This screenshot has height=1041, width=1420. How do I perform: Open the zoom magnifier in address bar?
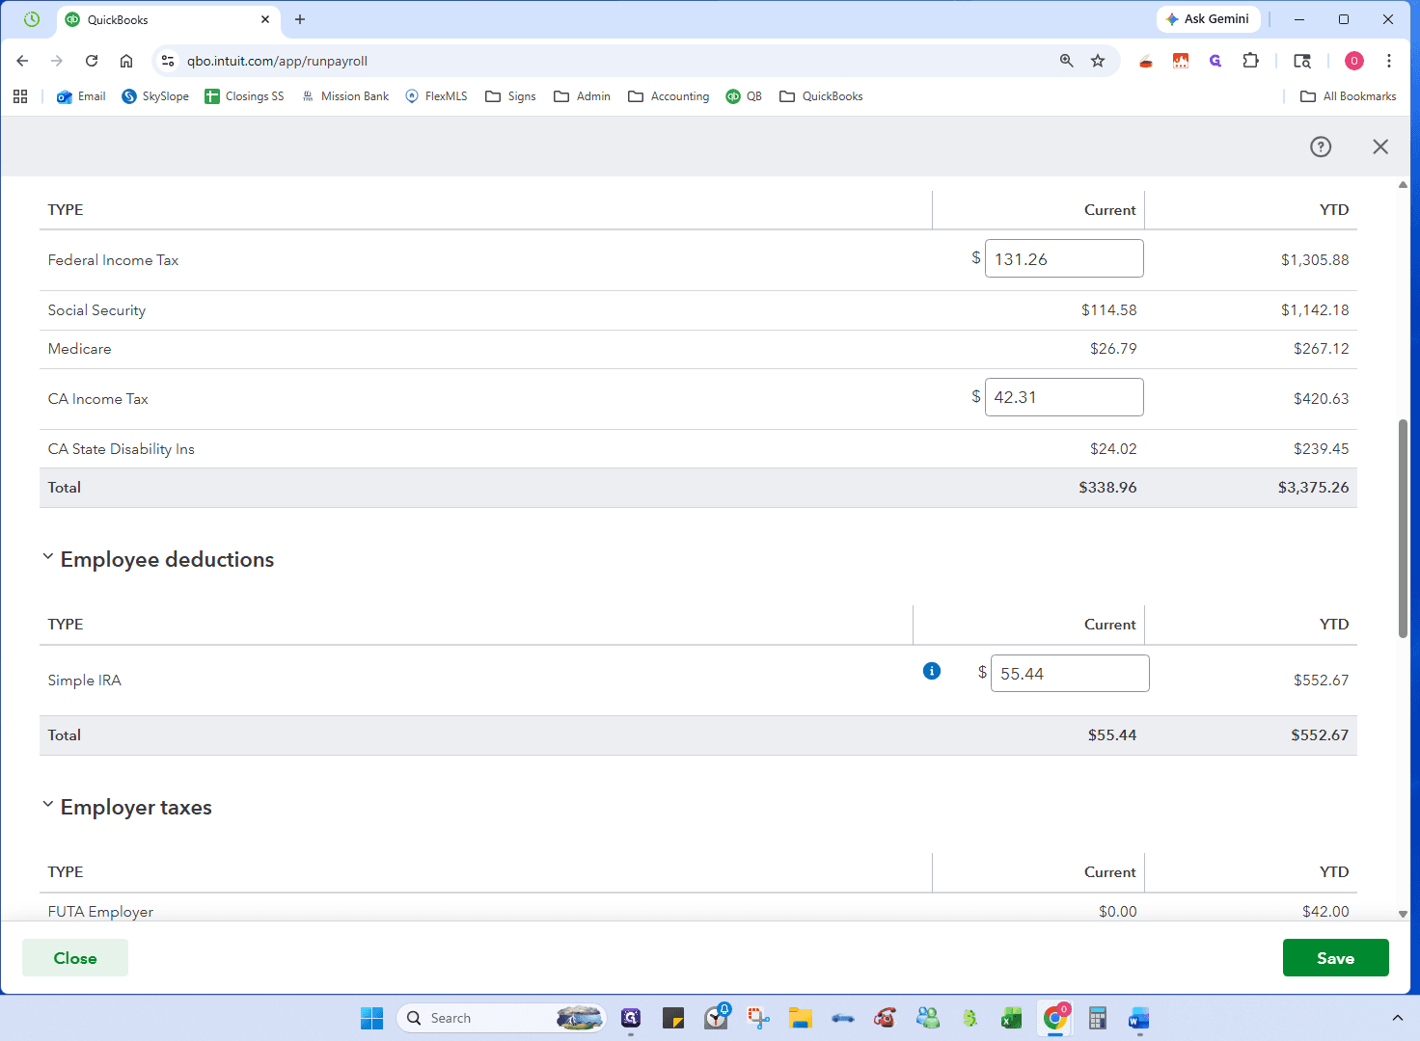click(x=1067, y=61)
